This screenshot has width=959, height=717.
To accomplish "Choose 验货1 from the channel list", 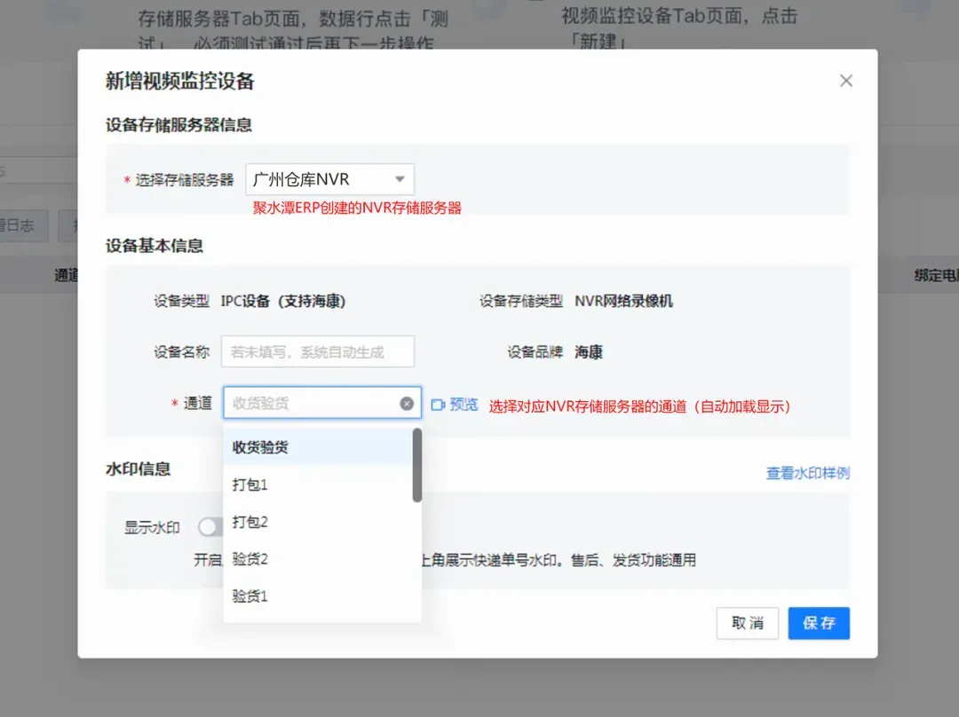I will 250,596.
